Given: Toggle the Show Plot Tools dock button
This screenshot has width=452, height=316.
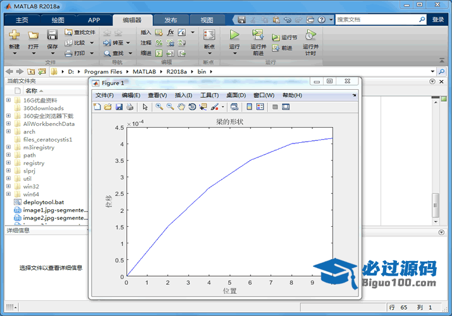Looking at the screenshot, I should (x=286, y=107).
